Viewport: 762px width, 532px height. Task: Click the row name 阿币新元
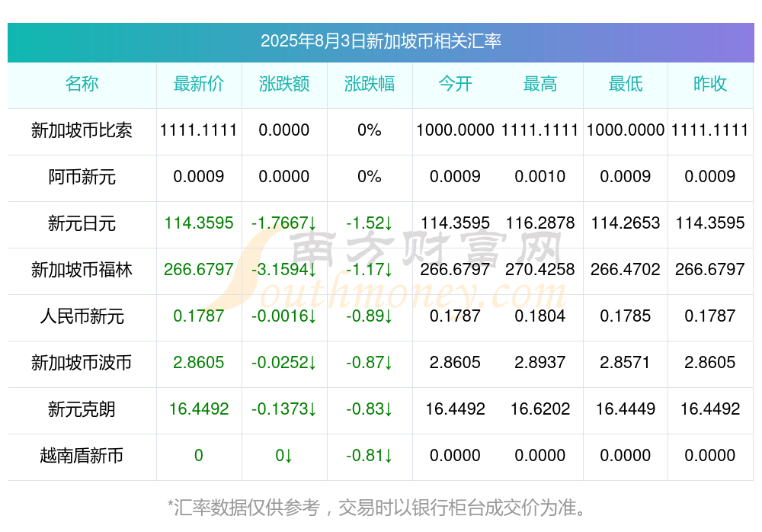[x=82, y=177]
